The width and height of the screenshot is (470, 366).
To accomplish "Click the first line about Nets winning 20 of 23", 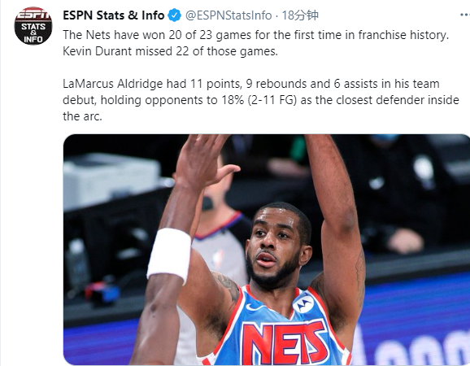I will coord(255,35).
